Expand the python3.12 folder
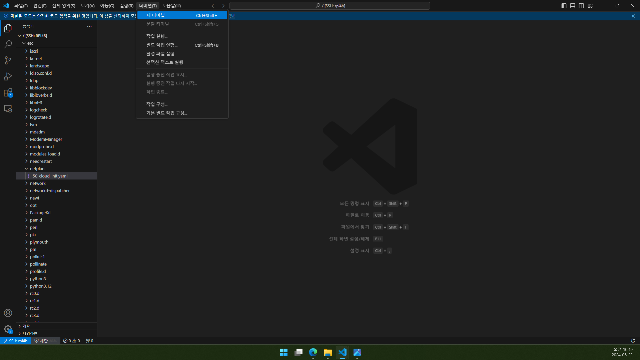Screen dimensions: 640x360 pyautogui.click(x=57, y=286)
